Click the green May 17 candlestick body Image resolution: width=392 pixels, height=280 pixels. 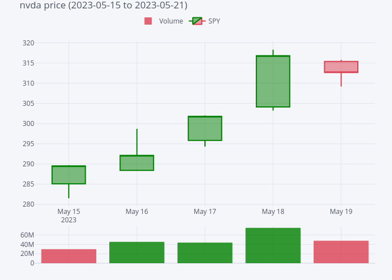(x=205, y=128)
